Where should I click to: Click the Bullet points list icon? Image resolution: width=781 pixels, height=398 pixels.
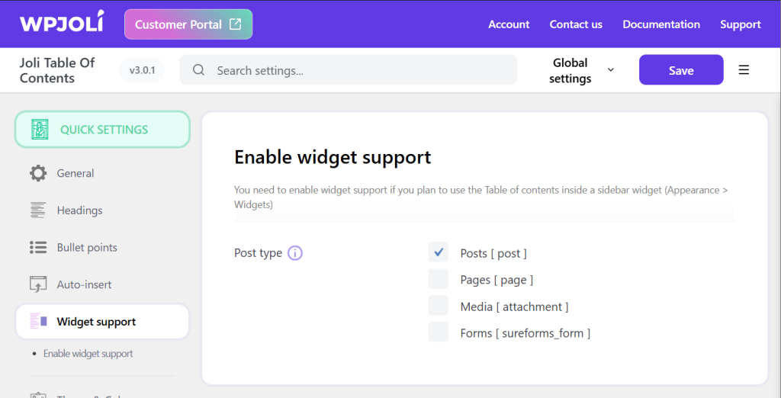coord(38,248)
